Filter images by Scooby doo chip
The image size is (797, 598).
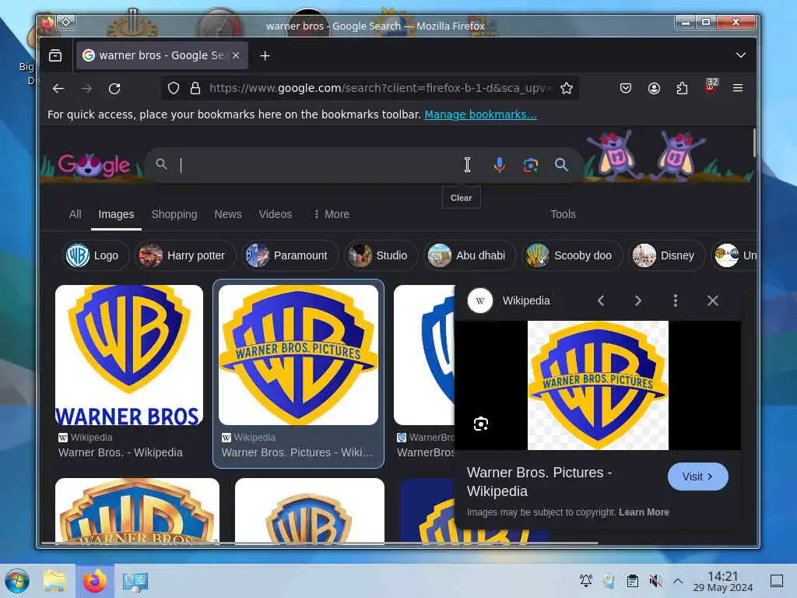pyautogui.click(x=572, y=255)
